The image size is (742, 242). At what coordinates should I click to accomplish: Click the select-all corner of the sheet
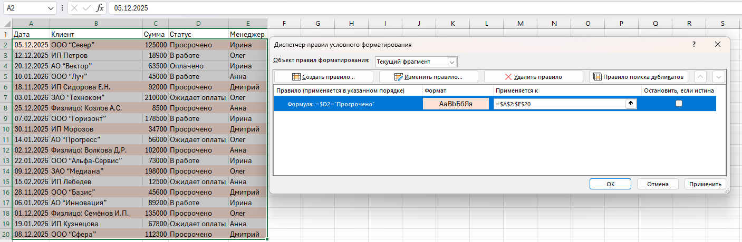(x=6, y=24)
